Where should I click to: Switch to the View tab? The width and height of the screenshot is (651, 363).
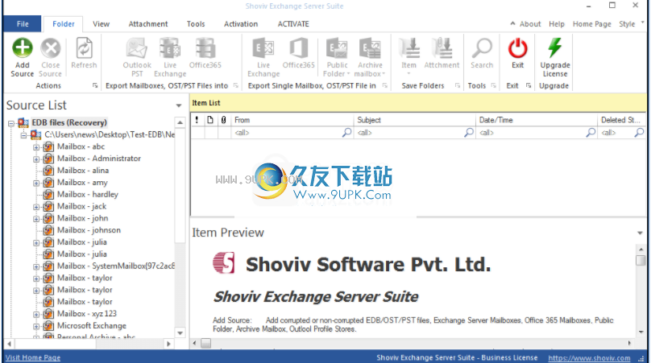pyautogui.click(x=102, y=24)
